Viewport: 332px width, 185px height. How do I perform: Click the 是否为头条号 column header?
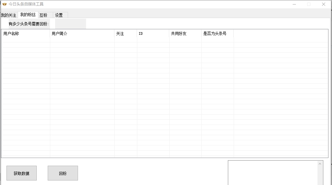(218, 33)
